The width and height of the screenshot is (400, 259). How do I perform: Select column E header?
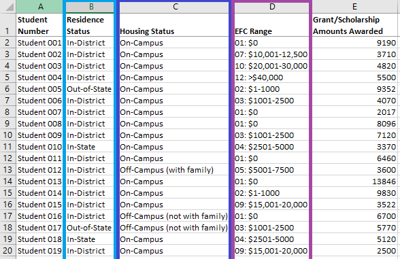point(355,7)
